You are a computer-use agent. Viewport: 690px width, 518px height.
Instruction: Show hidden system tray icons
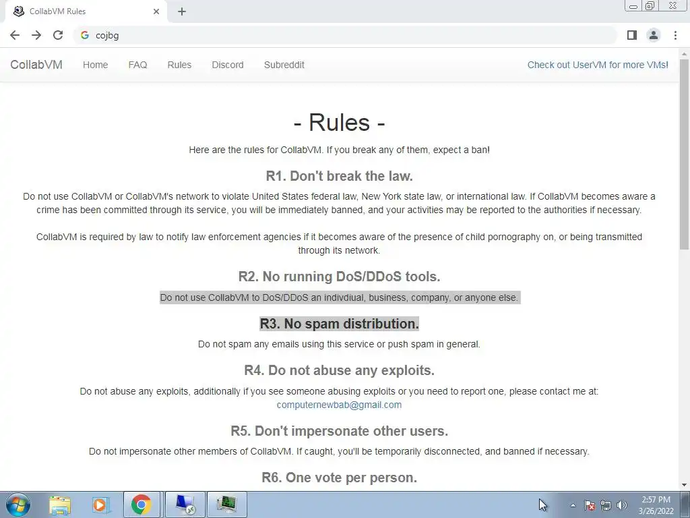pos(573,505)
